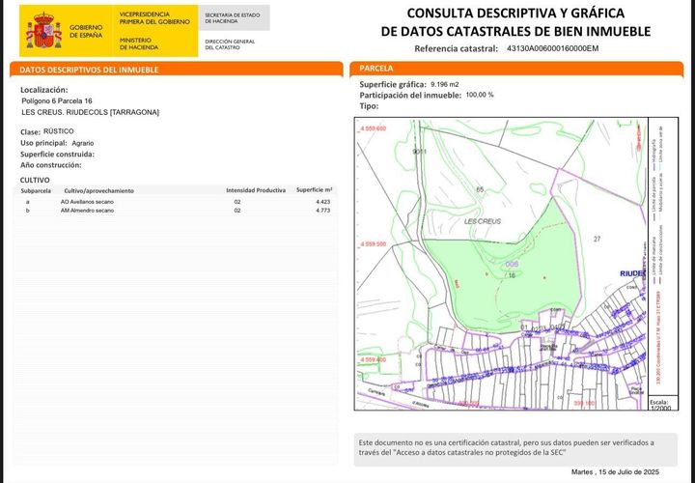Screen dimensions: 695x483
Task: Click the 'Intensidad Productiva' column header
Action: click(256, 190)
